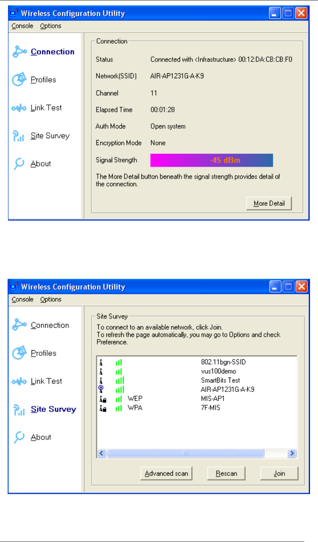Click Link Test icon in top window

click(x=19, y=108)
